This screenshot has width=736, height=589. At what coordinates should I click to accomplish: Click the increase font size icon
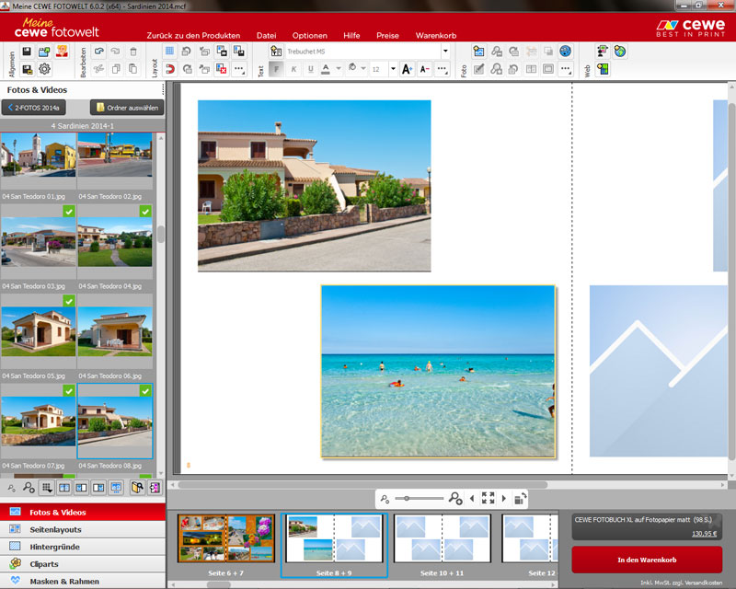[x=407, y=69]
